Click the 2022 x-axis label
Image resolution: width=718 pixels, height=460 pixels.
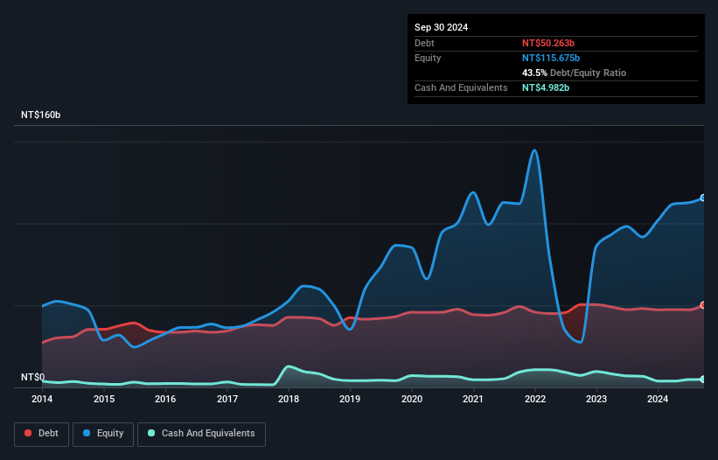(x=535, y=399)
